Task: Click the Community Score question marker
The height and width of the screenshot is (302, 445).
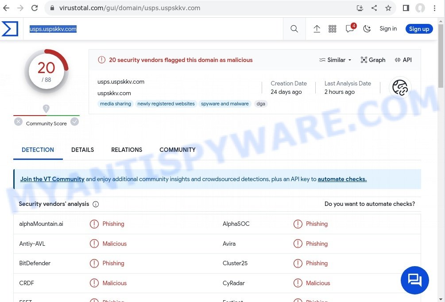Action: pos(46,108)
